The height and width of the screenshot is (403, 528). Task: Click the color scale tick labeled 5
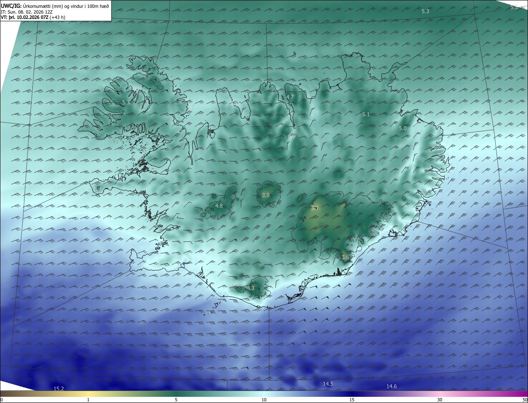point(176,400)
